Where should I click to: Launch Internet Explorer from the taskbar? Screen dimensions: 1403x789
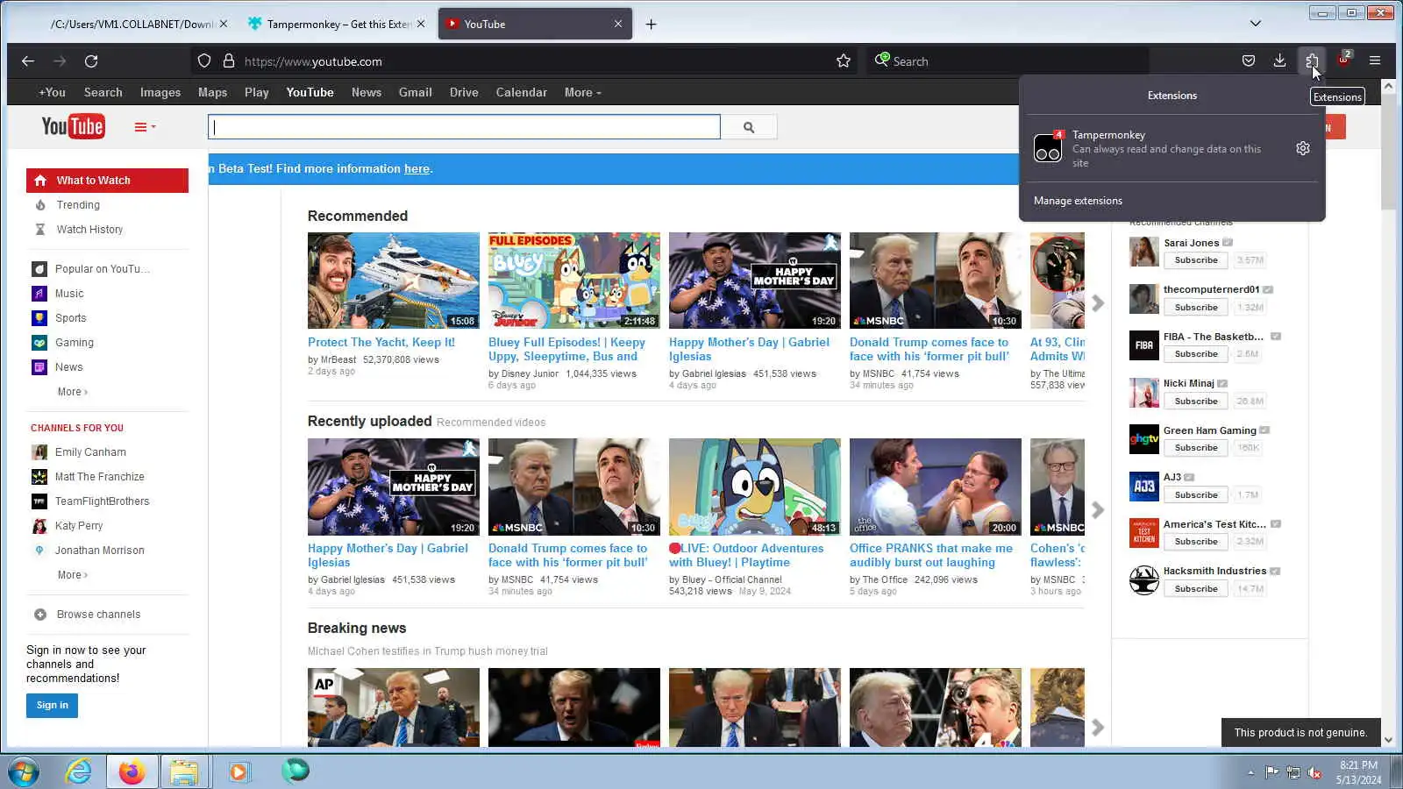[x=79, y=771]
